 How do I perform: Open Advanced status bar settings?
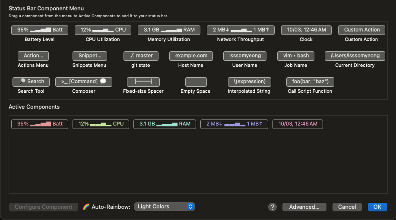(x=304, y=207)
